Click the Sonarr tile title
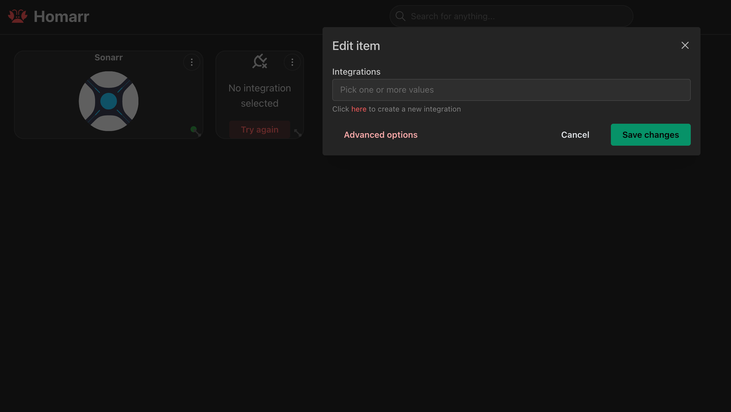Screen dimensions: 731x412 tap(108, 58)
